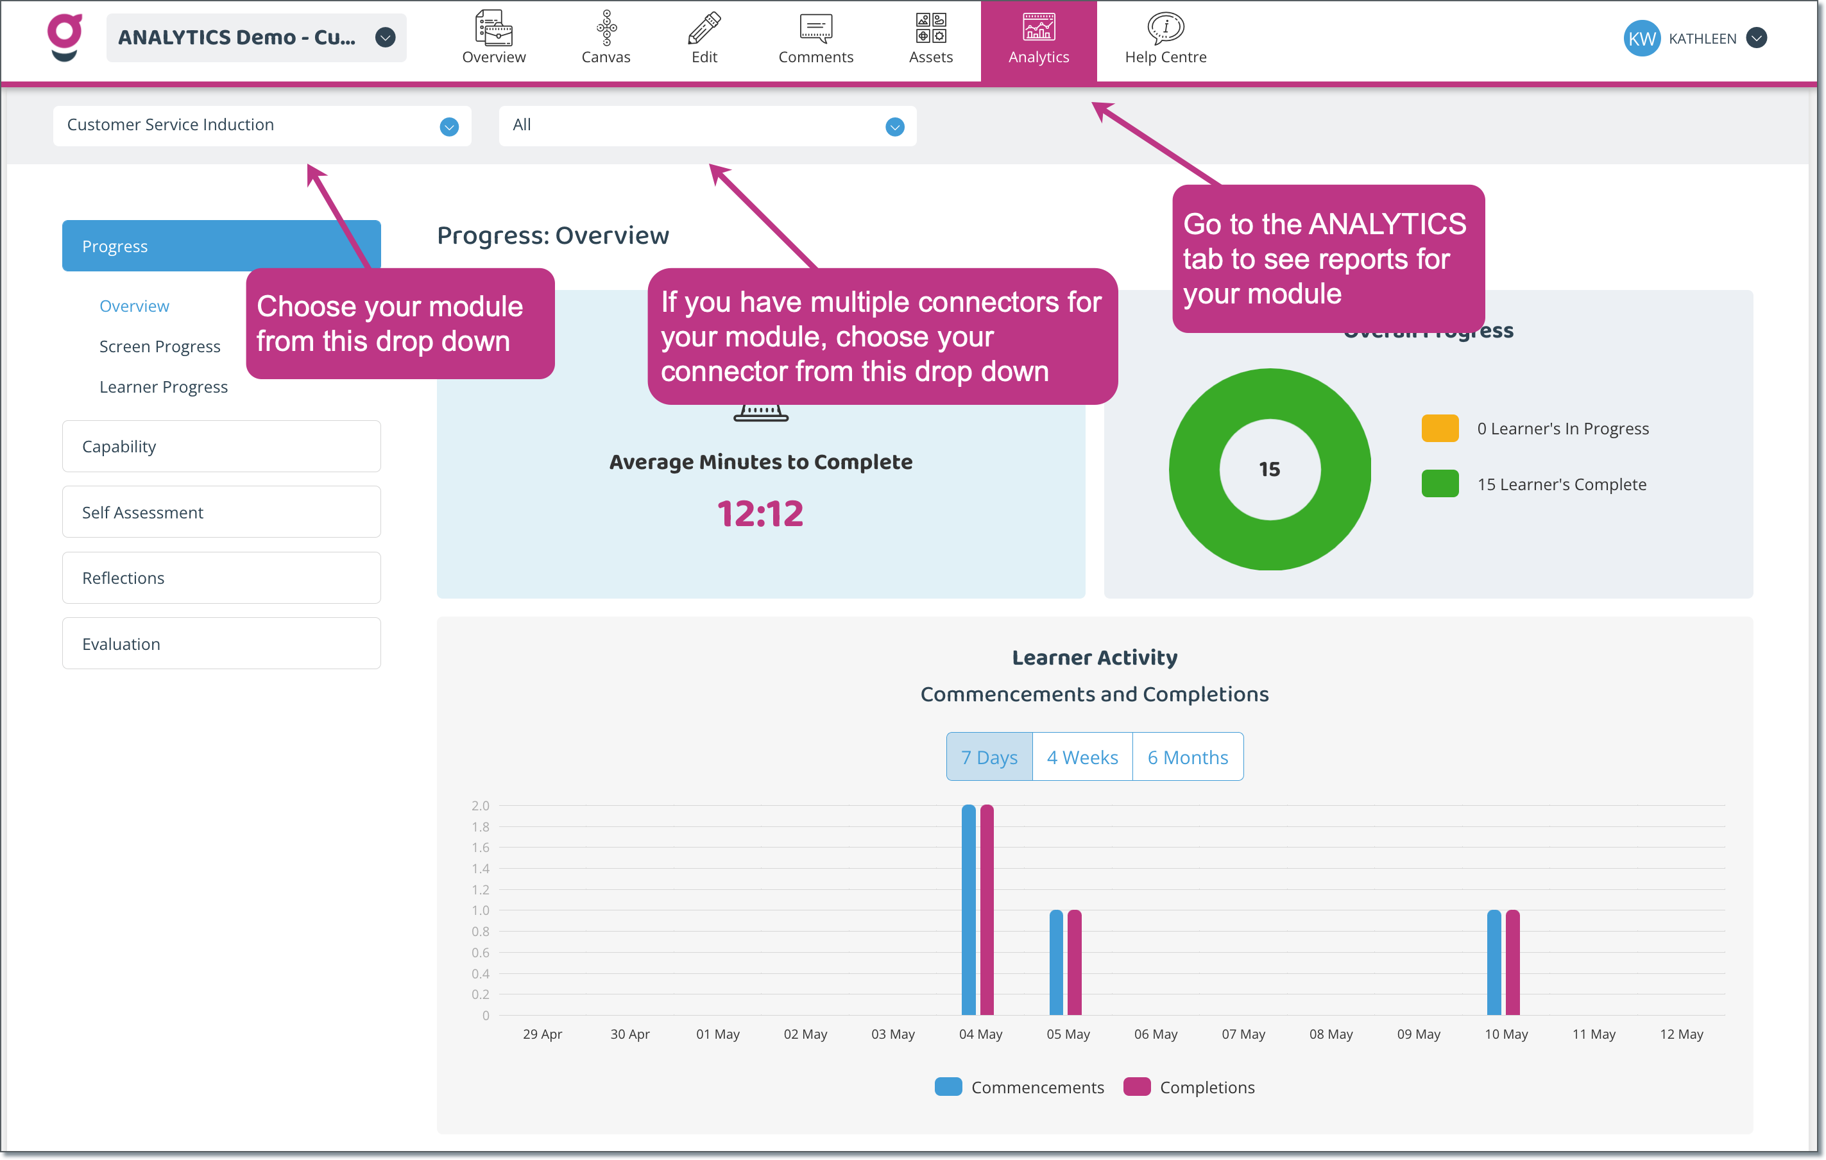The width and height of the screenshot is (1826, 1160).
Task: Expand the Evaluation section
Action: click(x=221, y=643)
